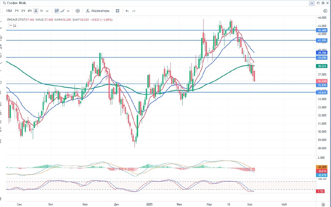Click the 28.000 price scale value

point(322,148)
